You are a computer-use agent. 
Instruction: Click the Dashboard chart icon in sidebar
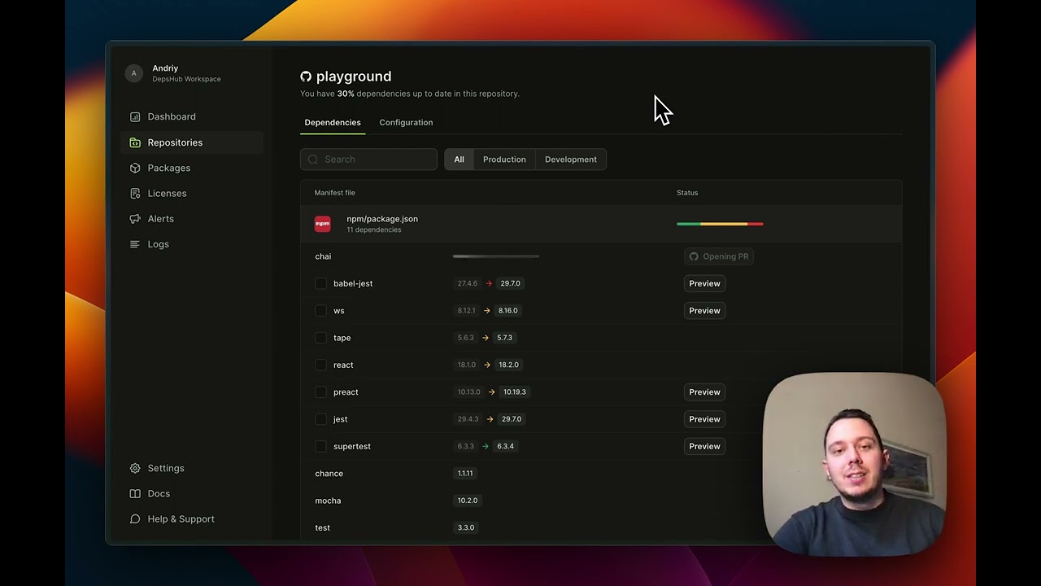pyautogui.click(x=135, y=116)
